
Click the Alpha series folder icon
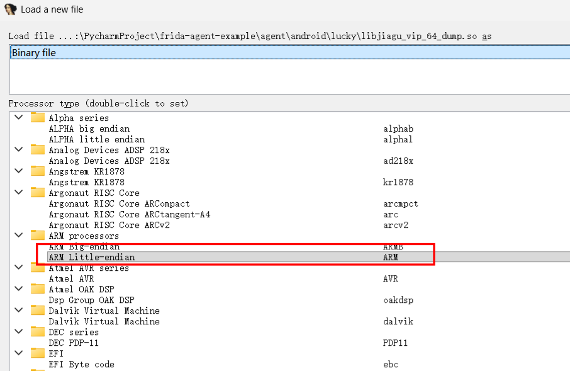pos(38,118)
